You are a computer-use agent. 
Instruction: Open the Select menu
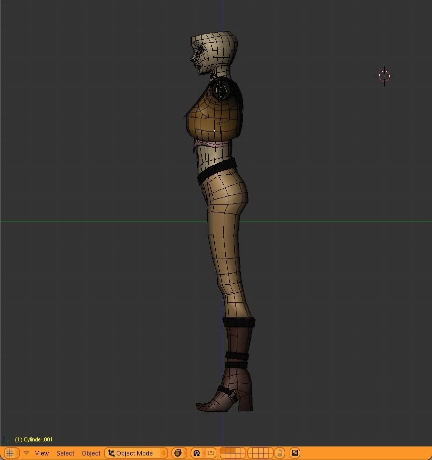click(x=65, y=453)
